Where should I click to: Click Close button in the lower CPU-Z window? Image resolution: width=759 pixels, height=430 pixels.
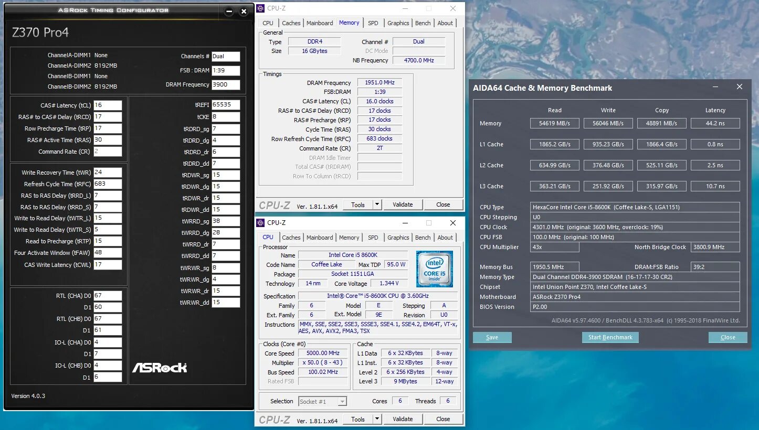pyautogui.click(x=443, y=419)
